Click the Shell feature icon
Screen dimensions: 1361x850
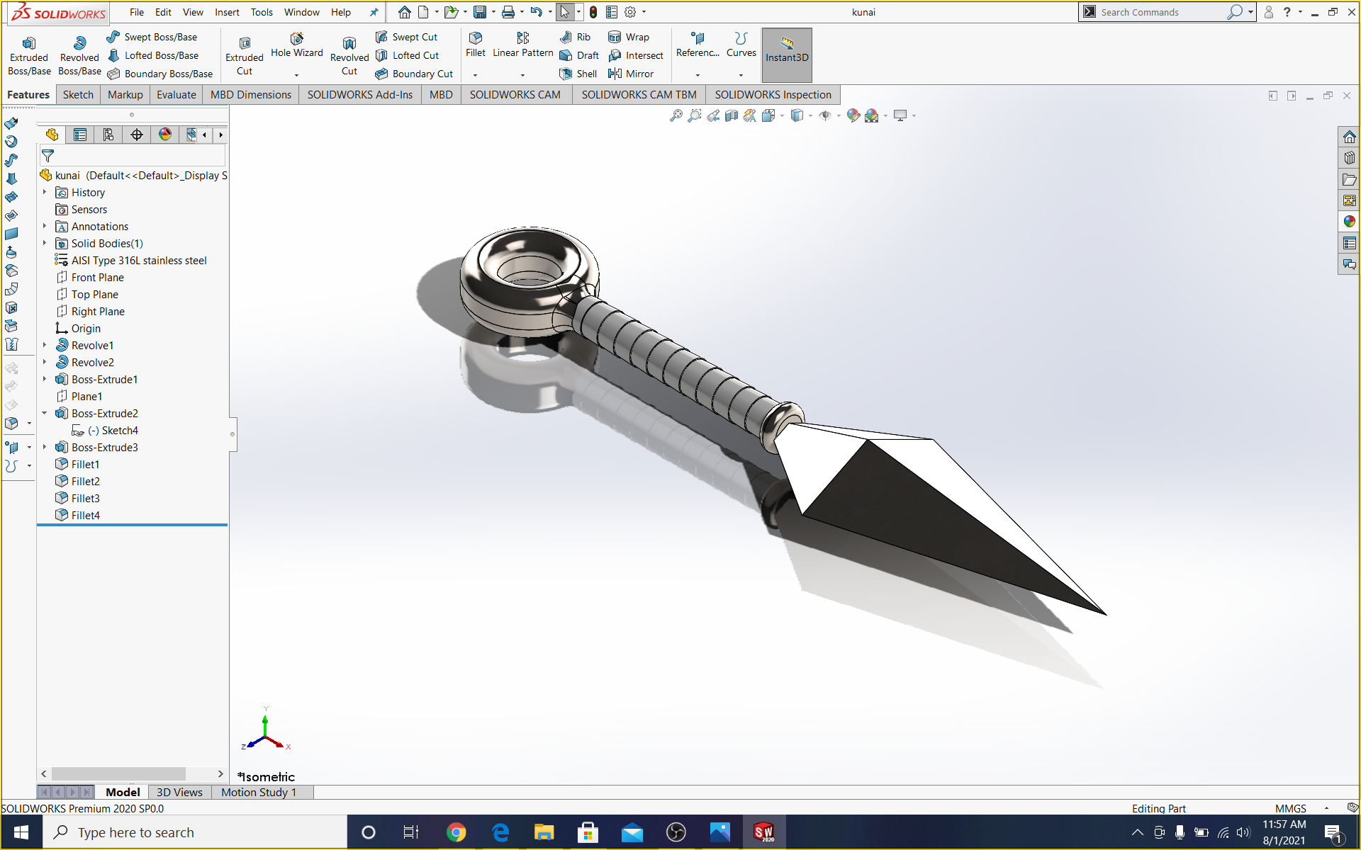566,74
